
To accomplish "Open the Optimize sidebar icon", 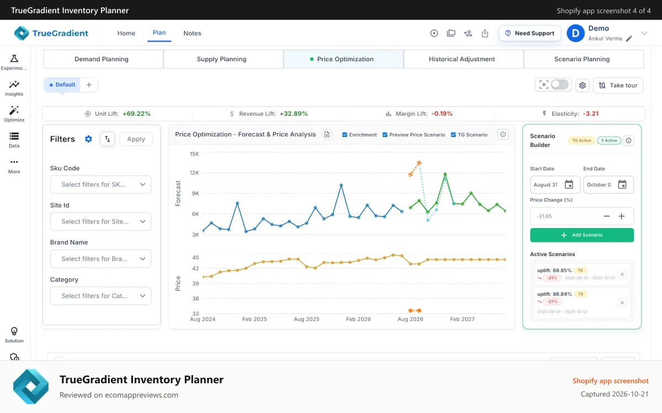I will (14, 110).
